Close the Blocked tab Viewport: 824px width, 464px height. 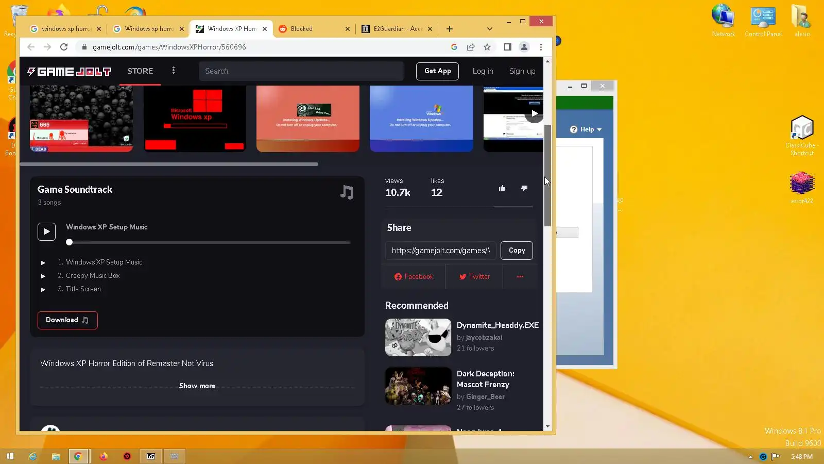click(348, 29)
